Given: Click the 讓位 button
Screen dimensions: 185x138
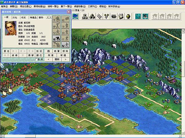Looking at the screenshot, I should point(39,55).
